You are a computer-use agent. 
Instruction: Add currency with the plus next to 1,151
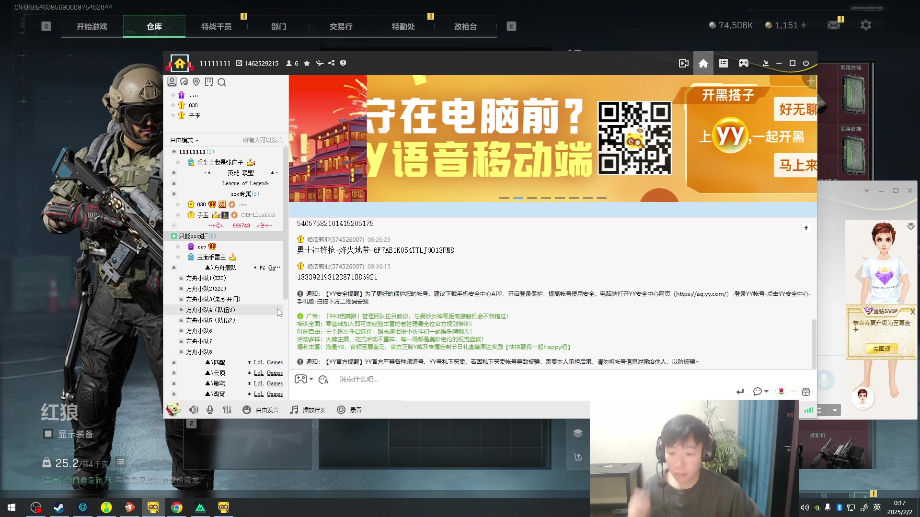pos(804,25)
